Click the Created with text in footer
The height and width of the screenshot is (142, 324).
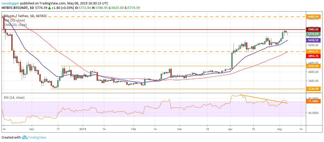pos(11,137)
